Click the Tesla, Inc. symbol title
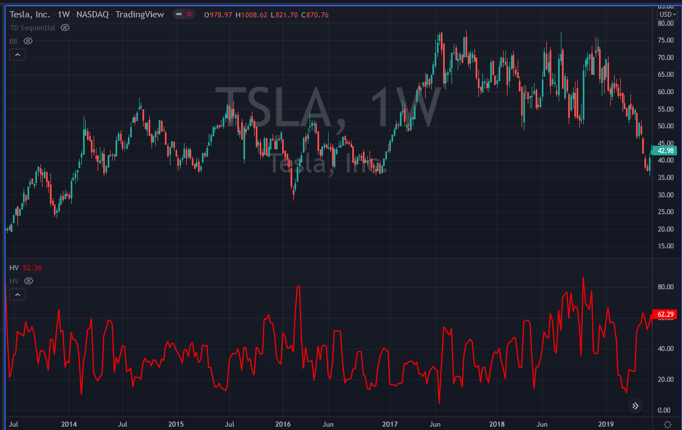The width and height of the screenshot is (682, 430). [29, 15]
